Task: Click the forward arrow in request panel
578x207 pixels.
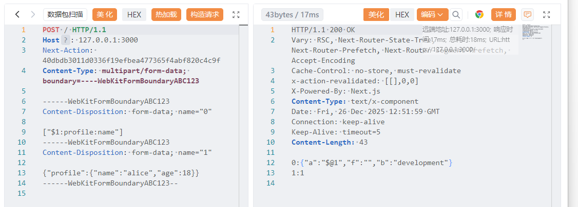Action: click(33, 15)
